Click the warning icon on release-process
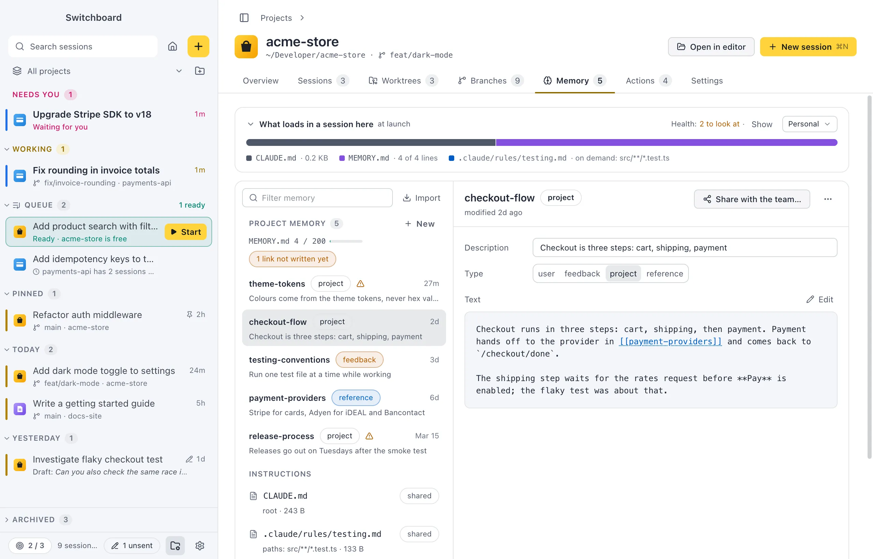The image size is (873, 559). point(369,436)
